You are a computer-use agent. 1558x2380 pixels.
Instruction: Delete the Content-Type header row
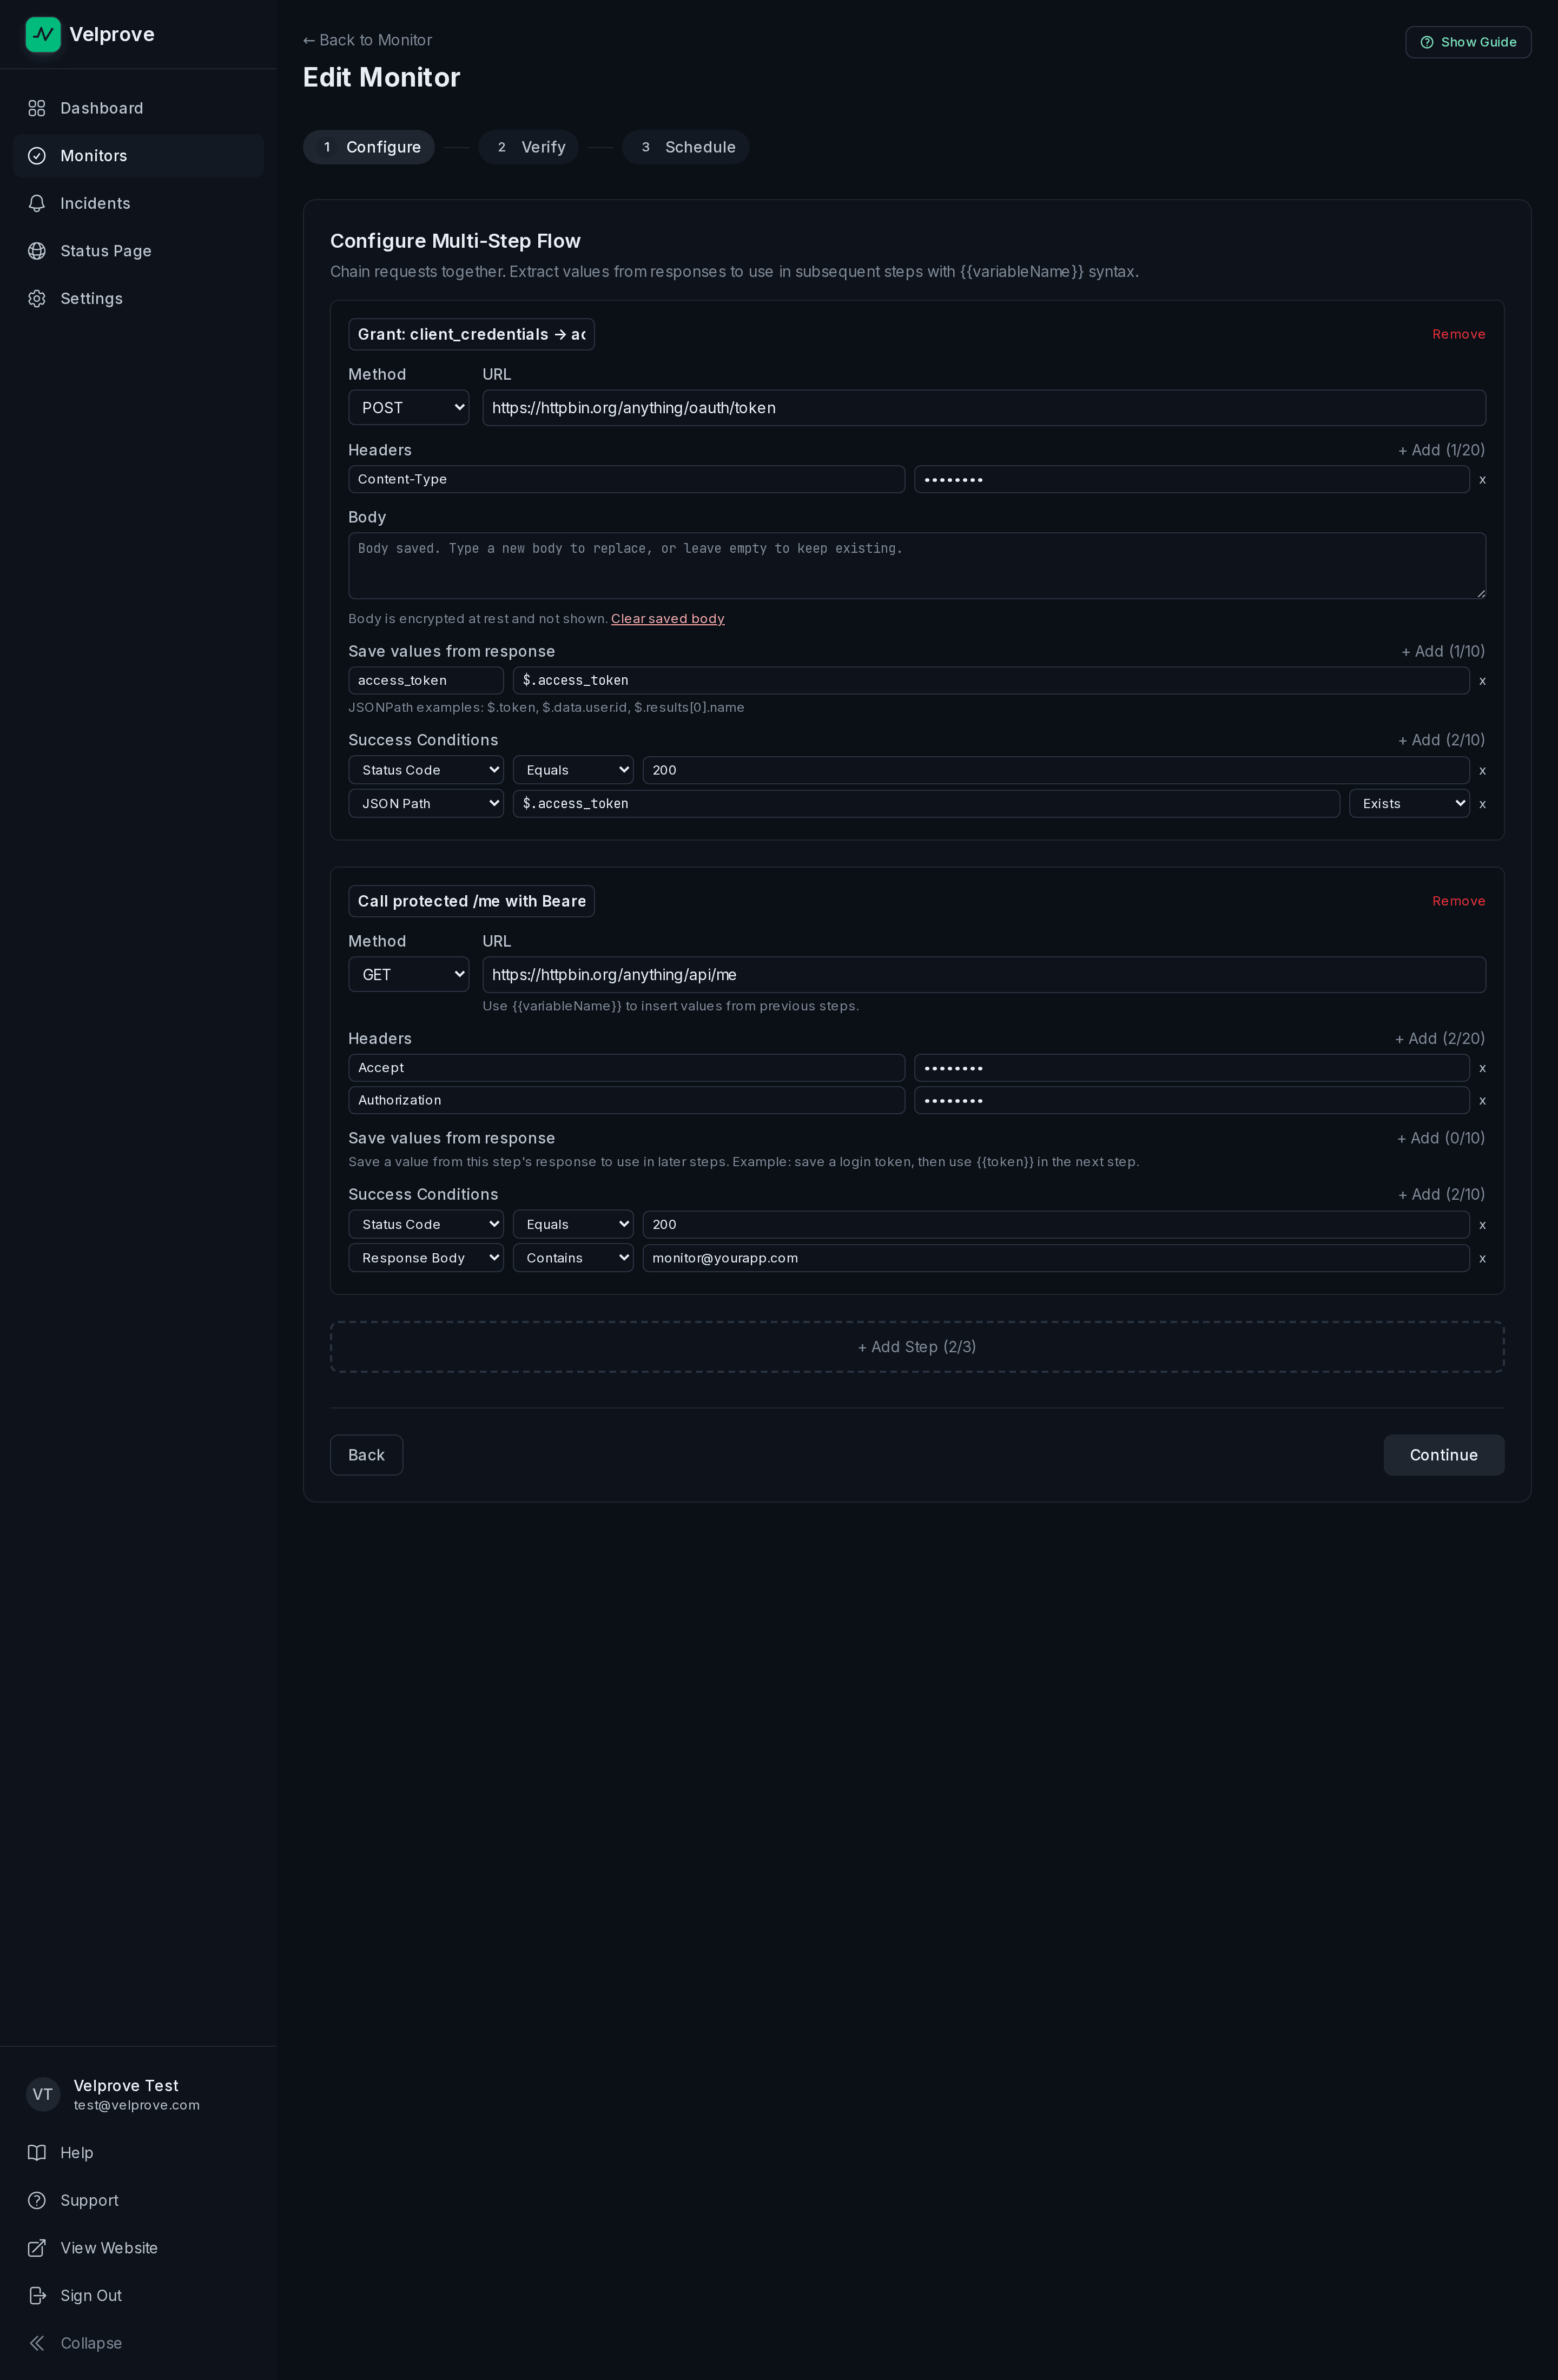point(1482,480)
